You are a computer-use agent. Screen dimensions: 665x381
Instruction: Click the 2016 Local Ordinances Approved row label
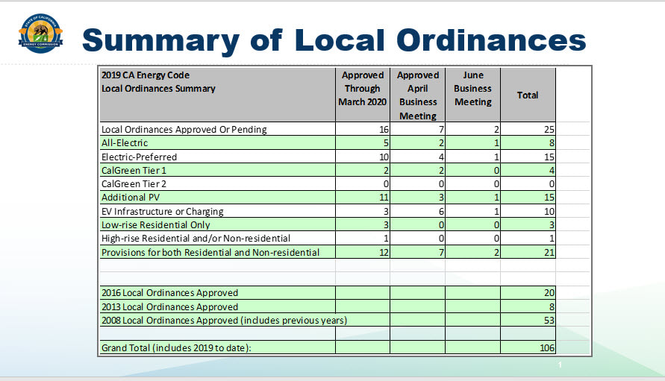(169, 293)
